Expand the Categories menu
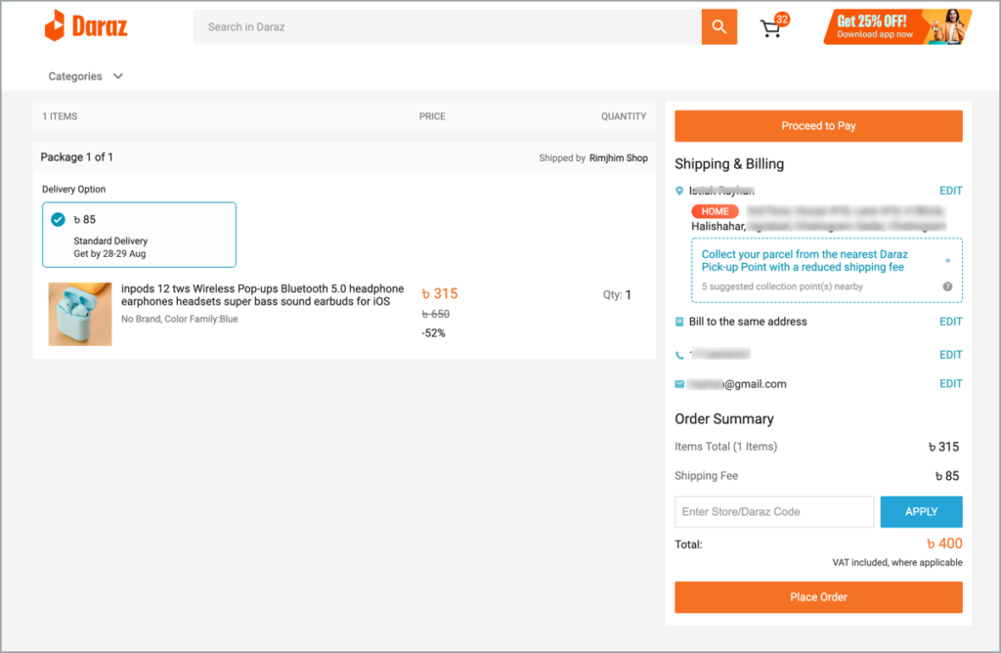The width and height of the screenshot is (1001, 653). click(x=75, y=75)
